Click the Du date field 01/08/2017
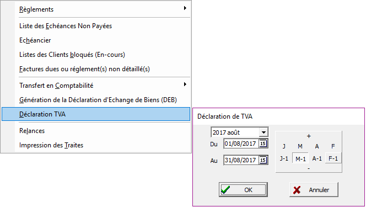This screenshot has height=207, width=366. coord(241,144)
